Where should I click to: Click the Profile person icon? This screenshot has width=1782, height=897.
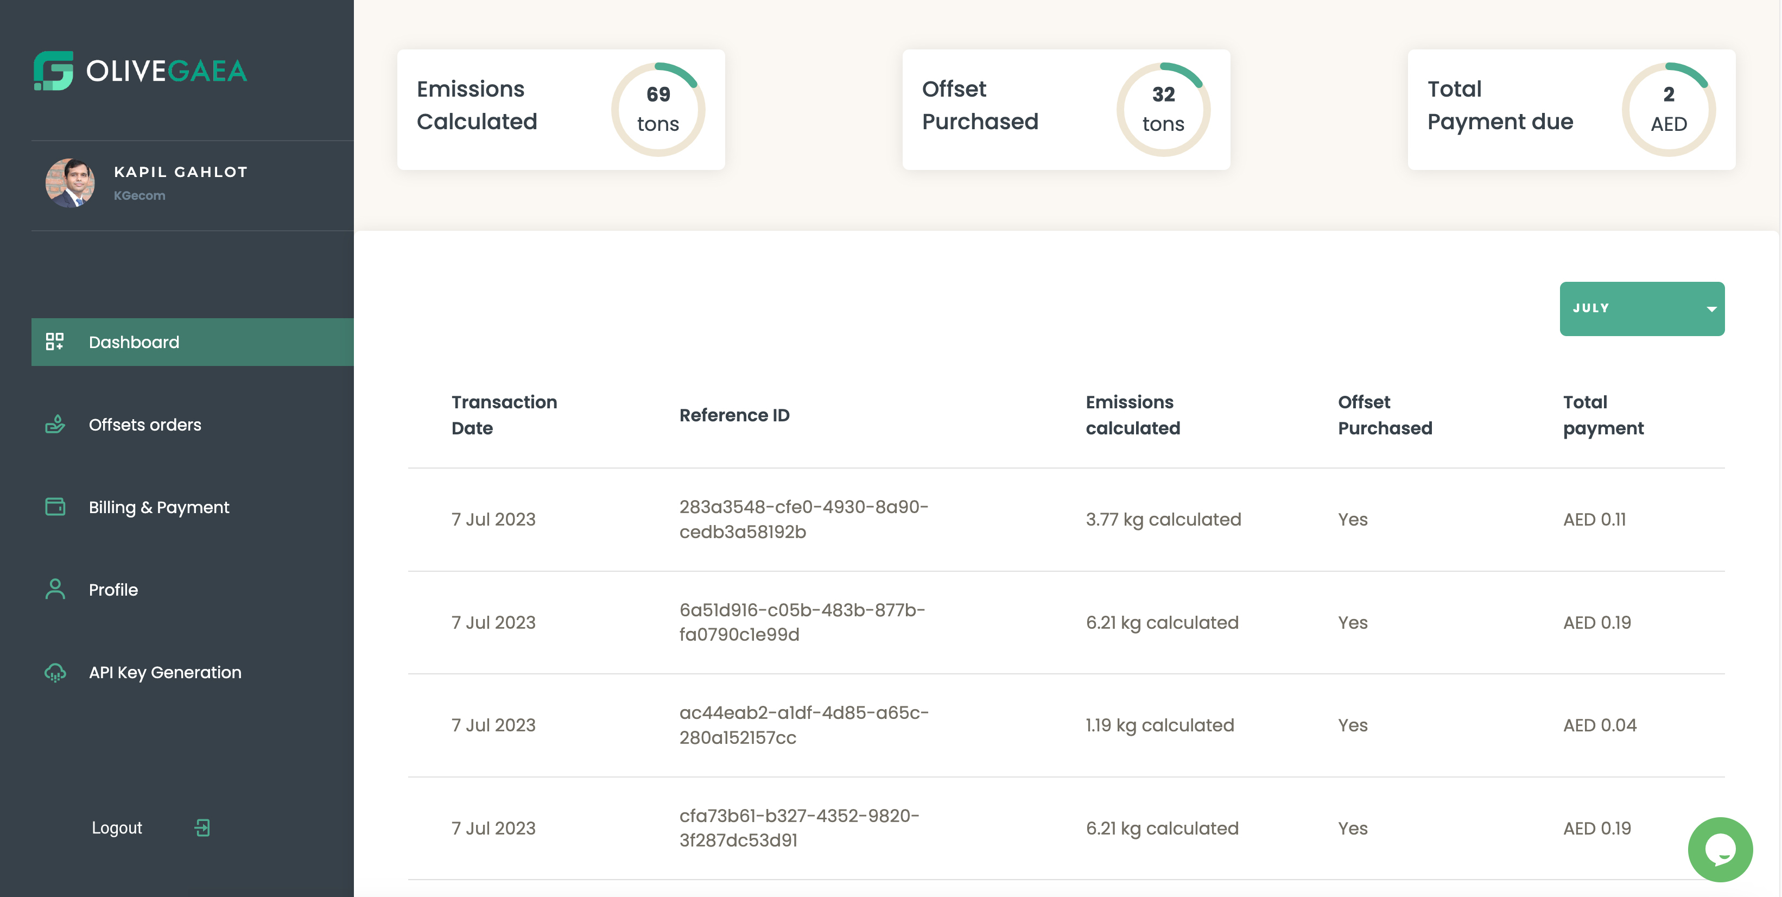coord(55,589)
